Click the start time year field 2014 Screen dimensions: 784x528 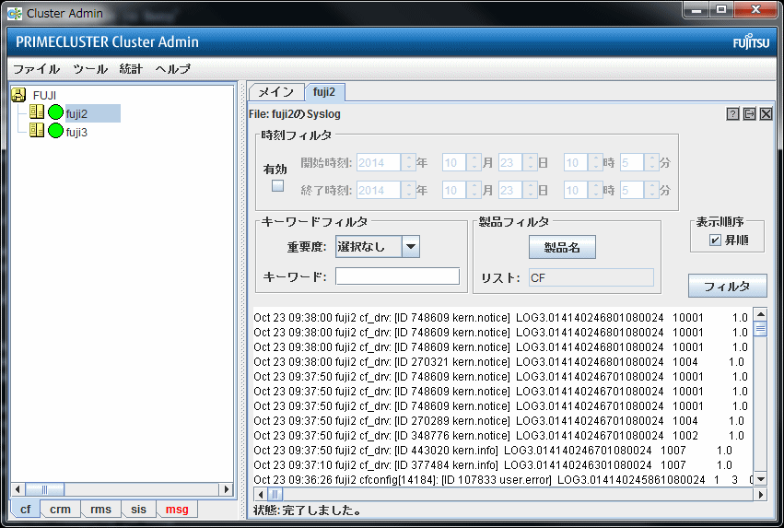[379, 162]
